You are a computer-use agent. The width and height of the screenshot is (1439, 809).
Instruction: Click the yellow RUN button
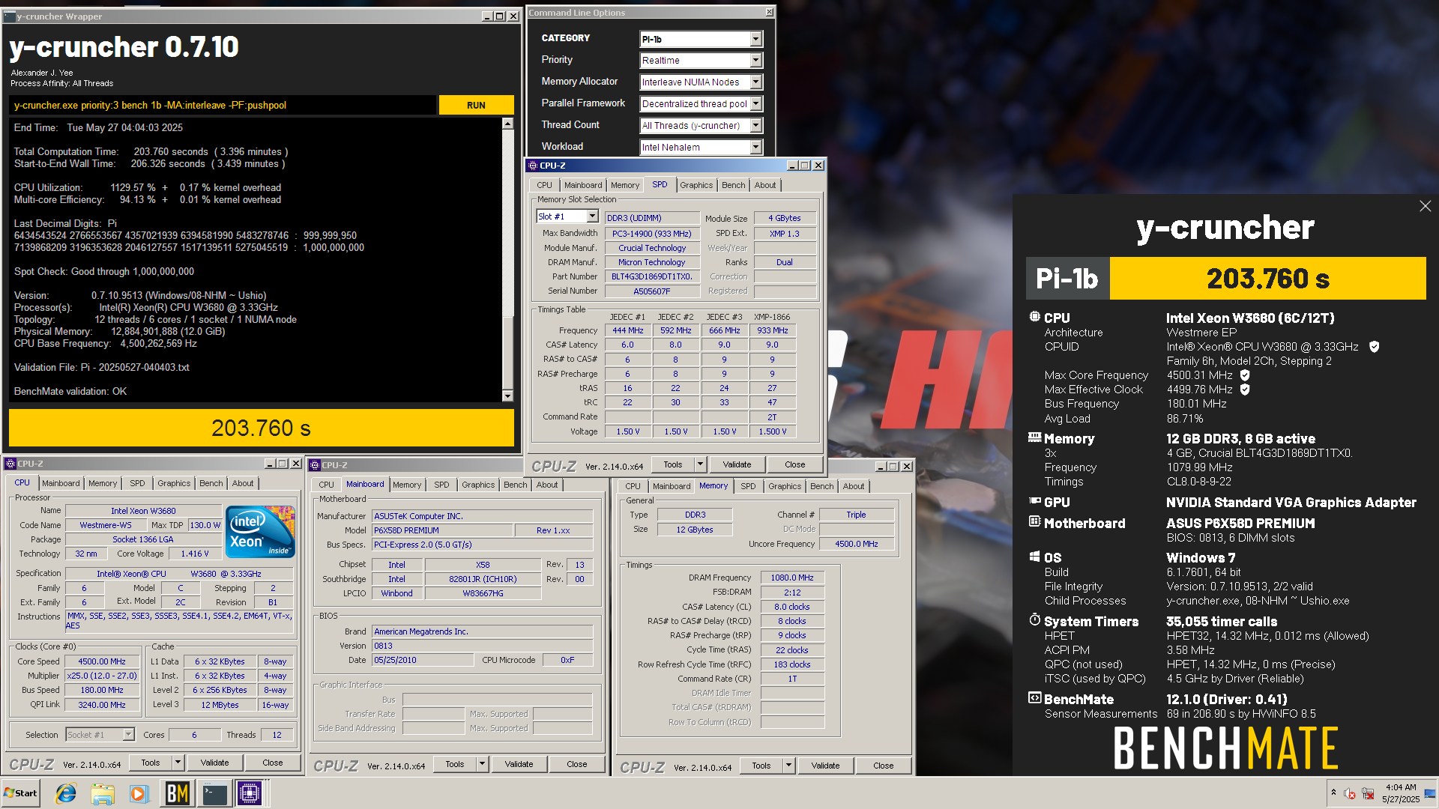476,105
